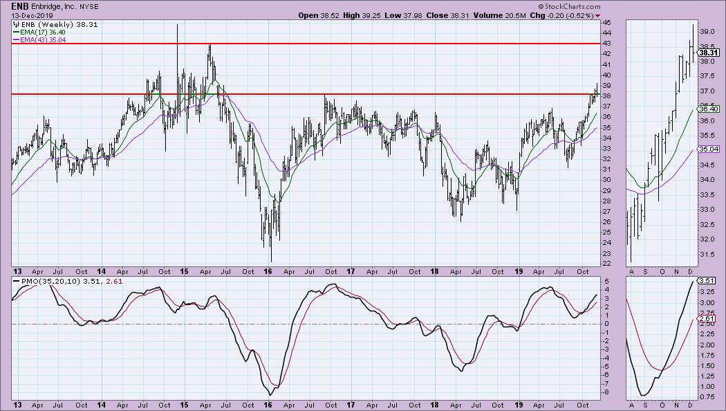Click the 13-Dec-2019 date label

pos(29,15)
